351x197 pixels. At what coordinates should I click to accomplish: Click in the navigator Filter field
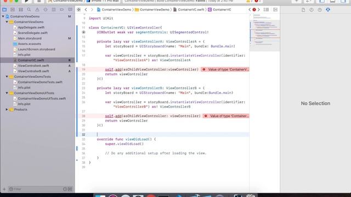(36, 189)
